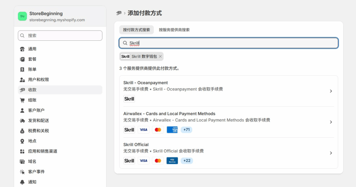Click the StoreBeginning store avatar icon
This screenshot has width=356, height=187.
pos(22,16)
